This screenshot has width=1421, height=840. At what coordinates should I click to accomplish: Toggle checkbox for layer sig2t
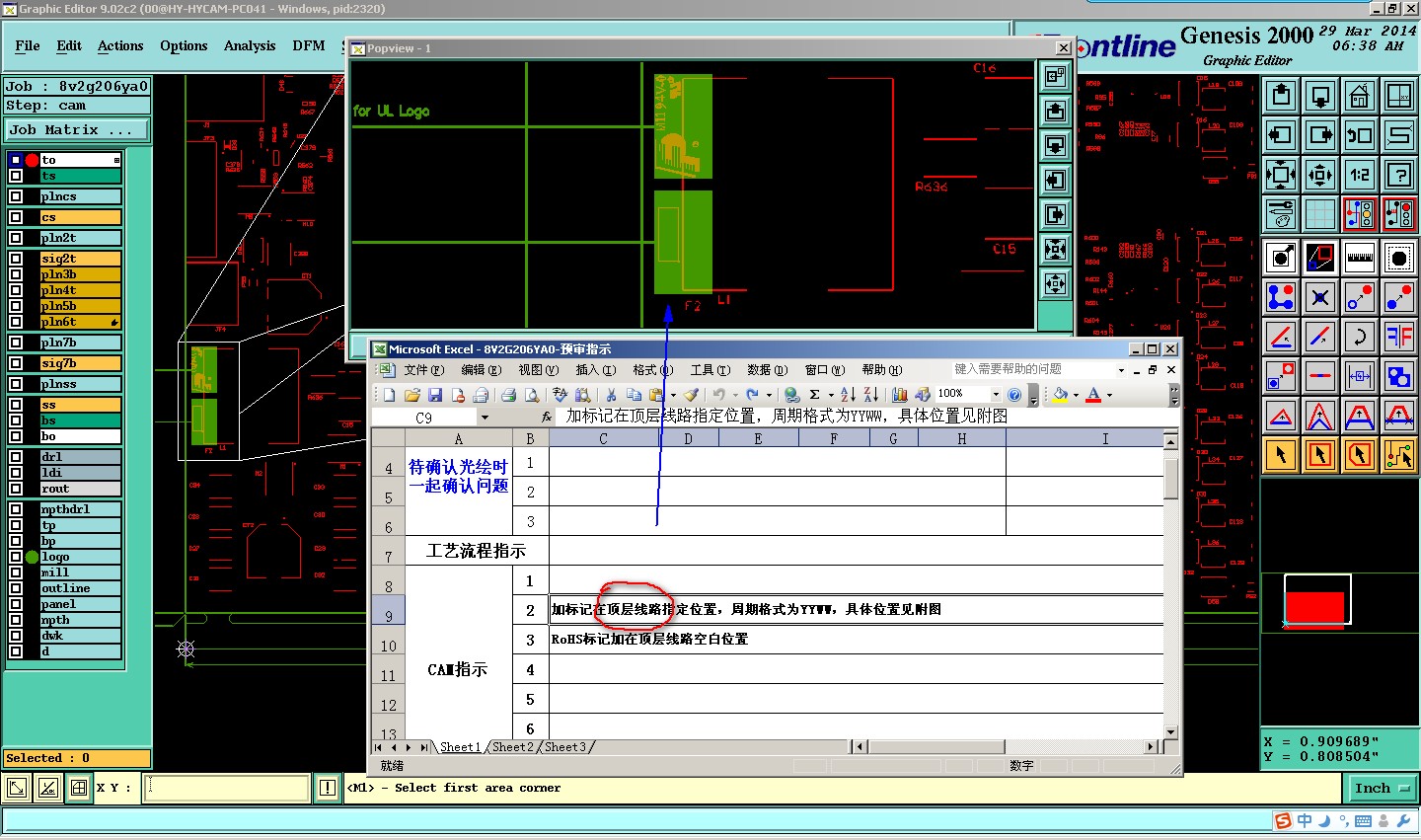(x=16, y=259)
